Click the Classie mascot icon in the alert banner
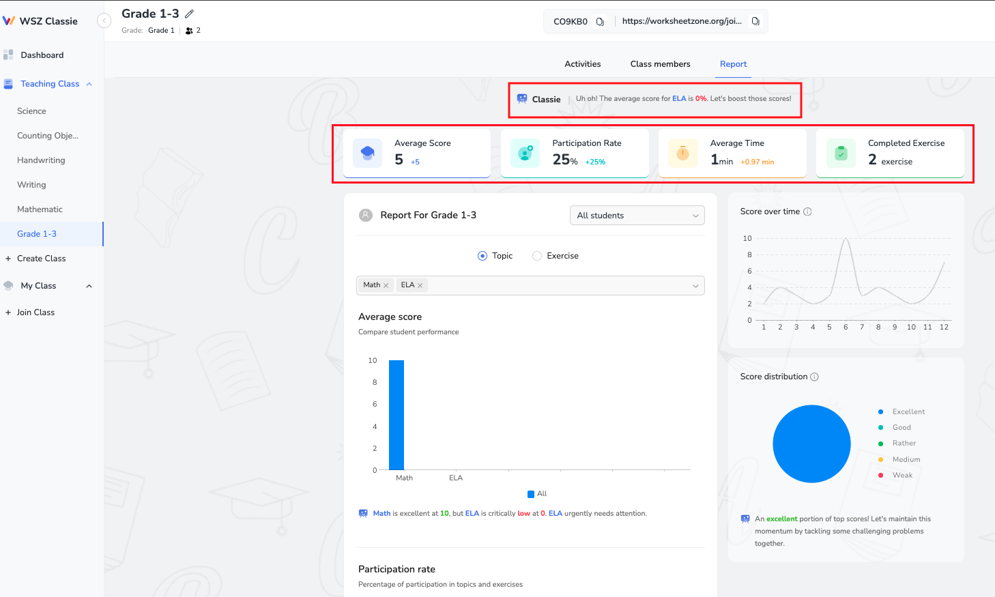The height and width of the screenshot is (597, 995). 522,99
